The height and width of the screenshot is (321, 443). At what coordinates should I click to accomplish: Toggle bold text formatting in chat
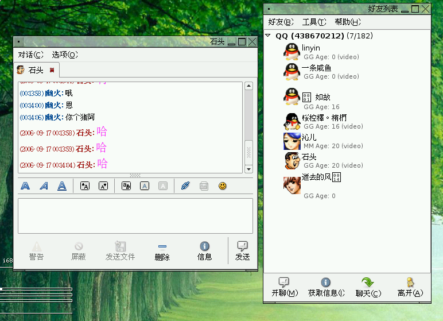point(25,186)
